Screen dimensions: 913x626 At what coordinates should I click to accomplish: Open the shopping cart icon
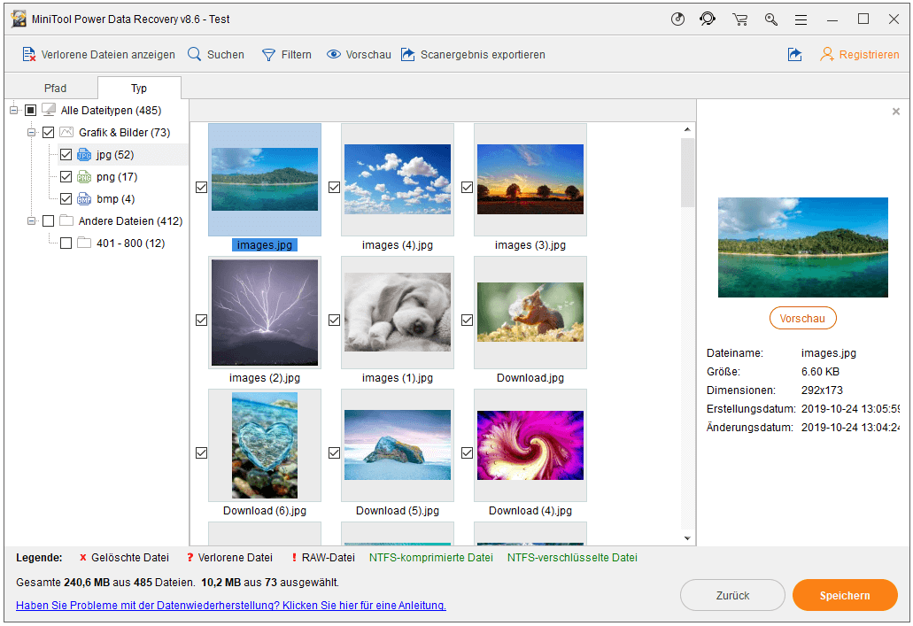740,19
